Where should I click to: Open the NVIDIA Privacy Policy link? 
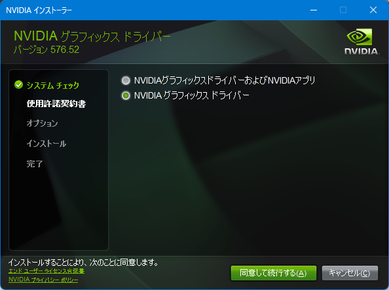43,280
